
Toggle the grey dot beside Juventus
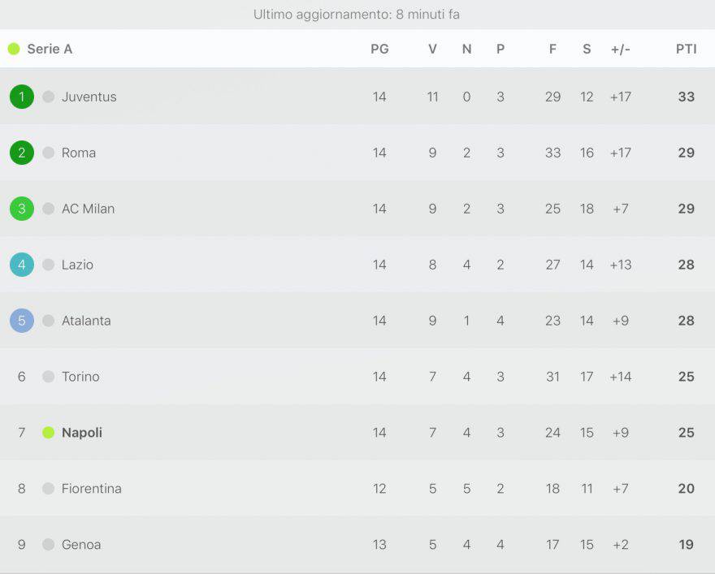coord(48,97)
